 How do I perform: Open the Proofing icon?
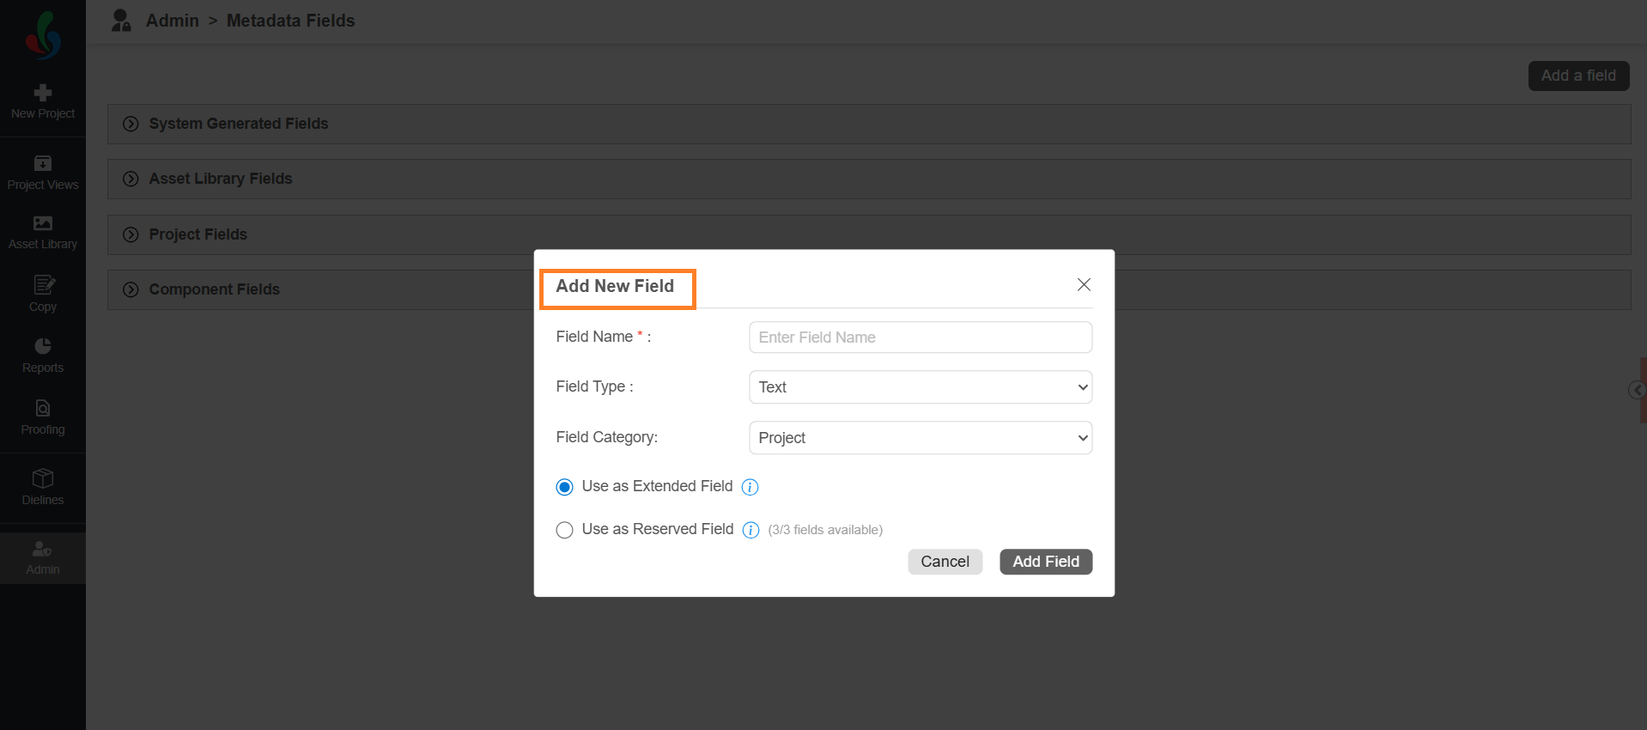(x=43, y=408)
